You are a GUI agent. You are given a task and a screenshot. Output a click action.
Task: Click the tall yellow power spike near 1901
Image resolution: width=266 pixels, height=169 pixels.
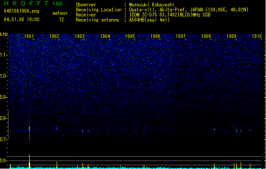coord(29,161)
